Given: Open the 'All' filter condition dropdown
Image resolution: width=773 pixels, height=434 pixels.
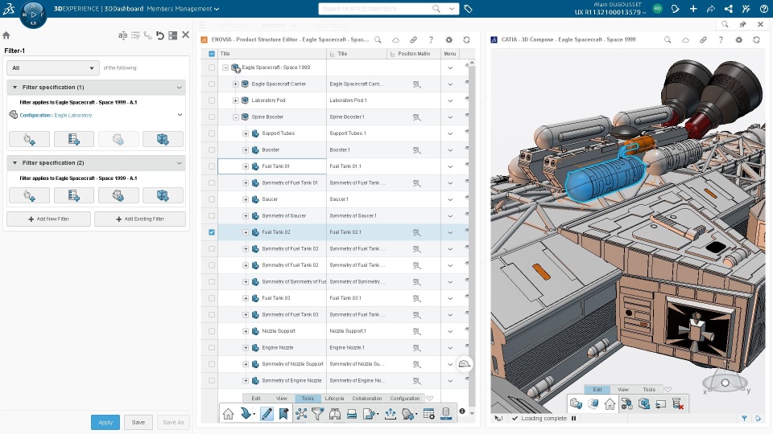Looking at the screenshot, I should [52, 68].
